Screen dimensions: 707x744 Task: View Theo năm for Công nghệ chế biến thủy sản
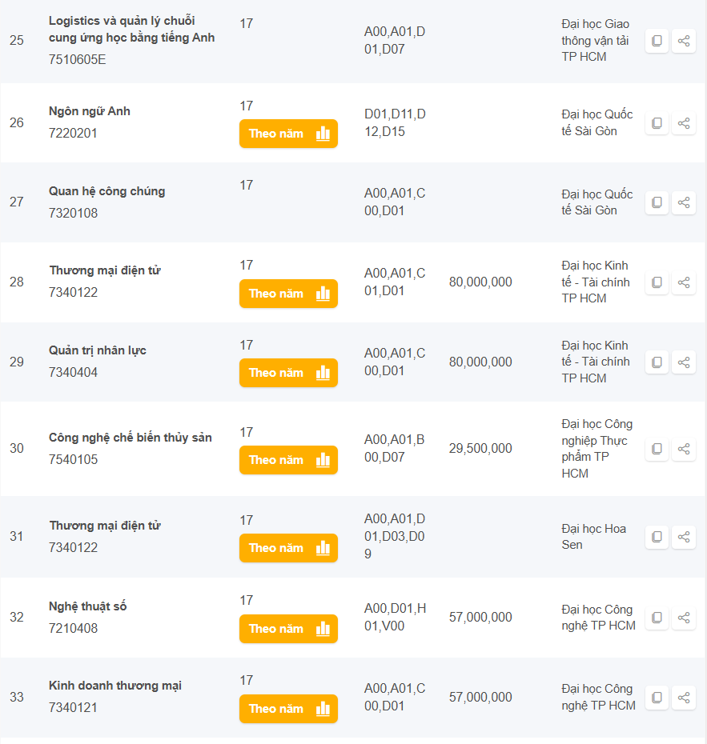288,460
